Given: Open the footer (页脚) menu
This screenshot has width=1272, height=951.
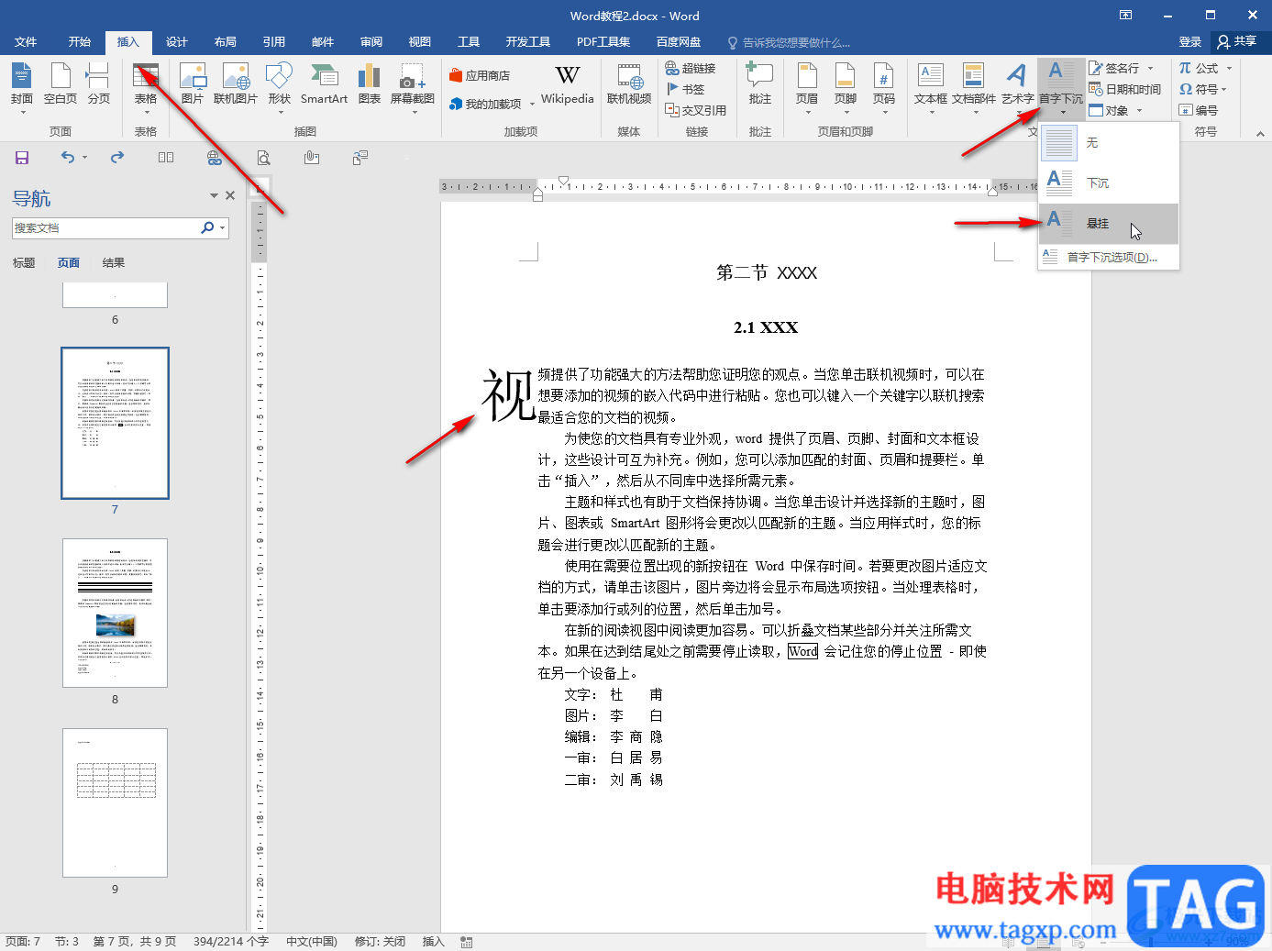Looking at the screenshot, I should 846,87.
